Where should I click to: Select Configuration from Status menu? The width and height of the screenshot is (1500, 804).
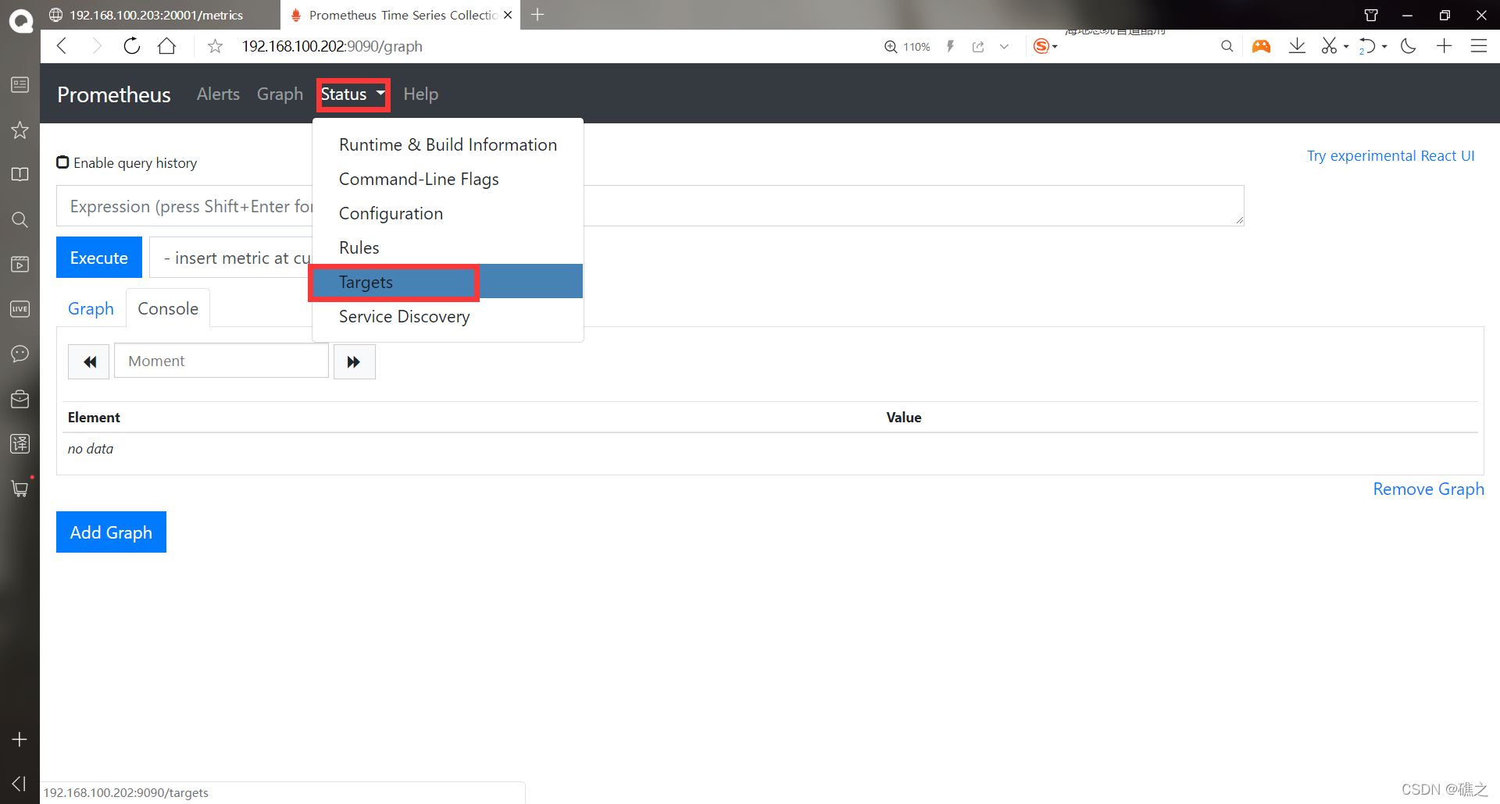(448, 213)
